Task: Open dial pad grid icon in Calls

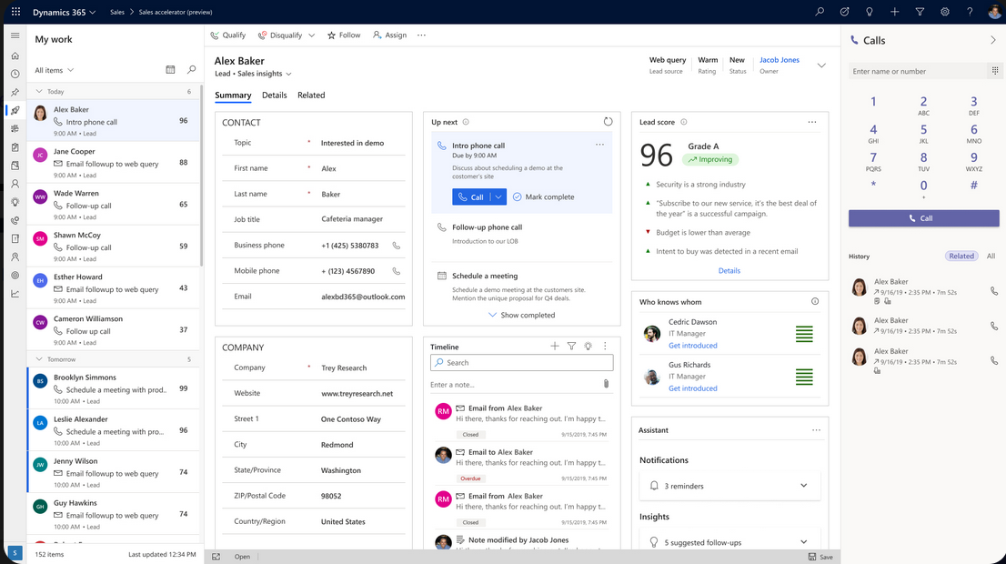Action: point(994,71)
